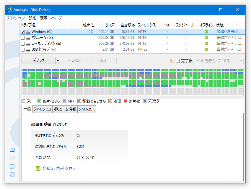251x189 pixels.
Task: Click the orange power icon beside 完了後
Action: 172,61
